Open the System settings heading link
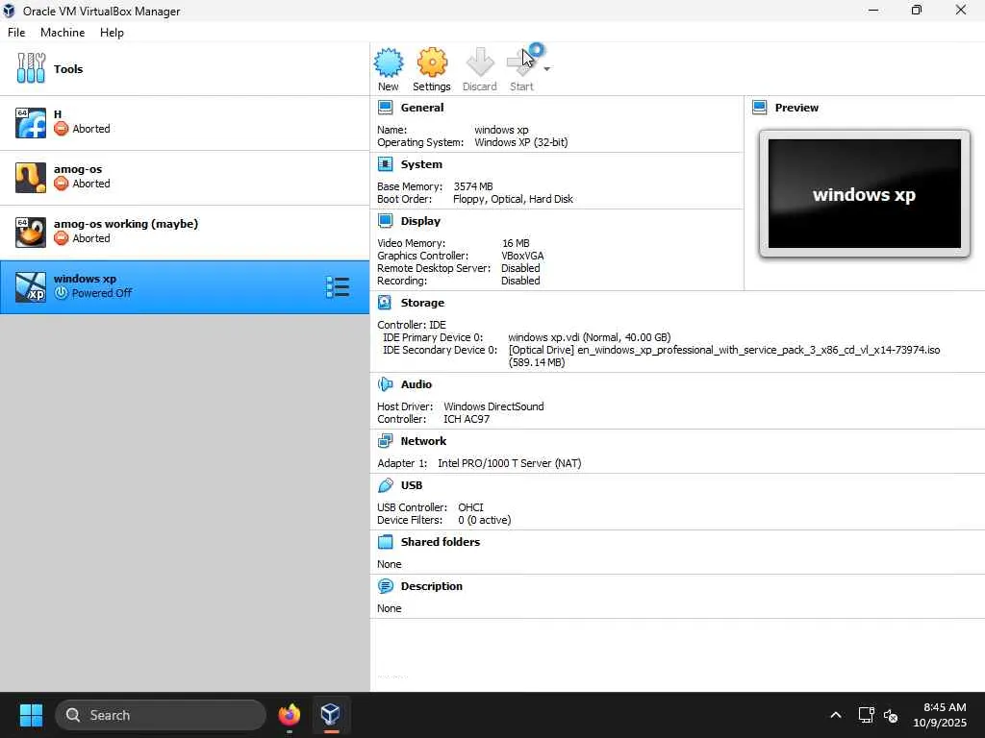 pos(421,164)
